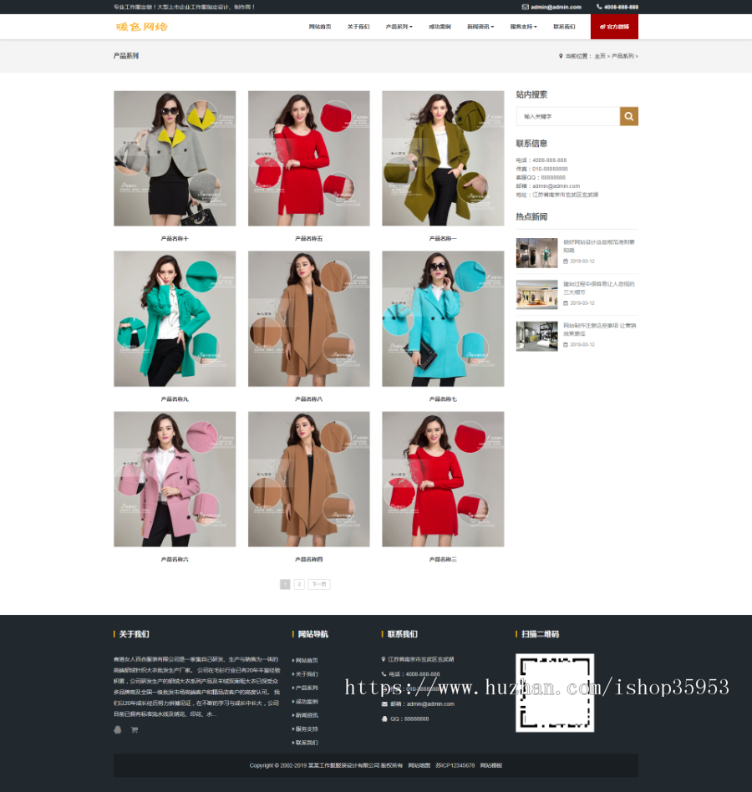
Task: Open the 产品名称一 olive coat image
Action: [443, 159]
